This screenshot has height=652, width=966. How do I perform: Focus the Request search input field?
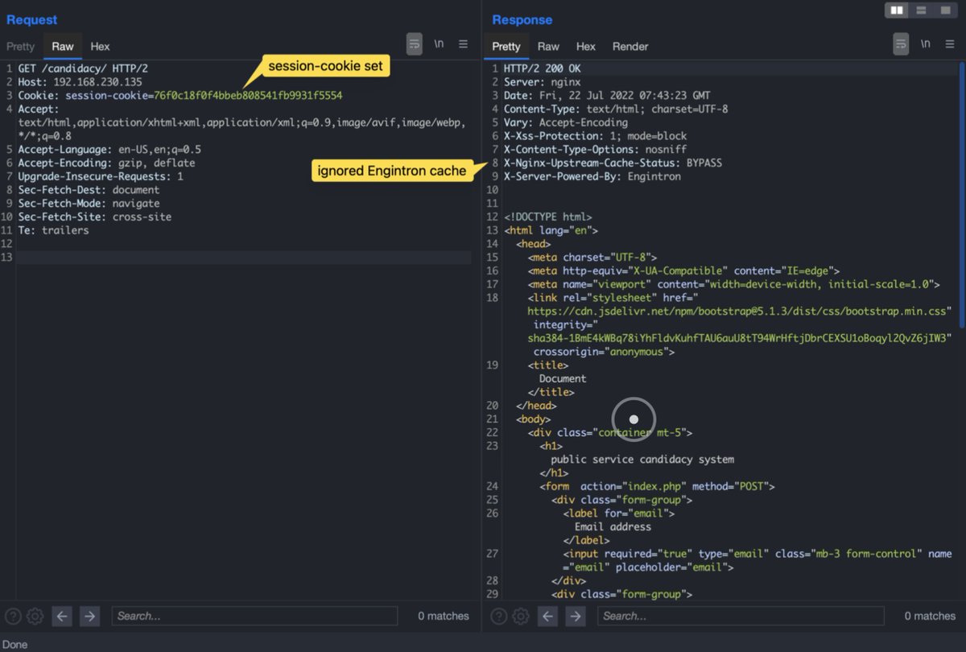[x=254, y=617]
